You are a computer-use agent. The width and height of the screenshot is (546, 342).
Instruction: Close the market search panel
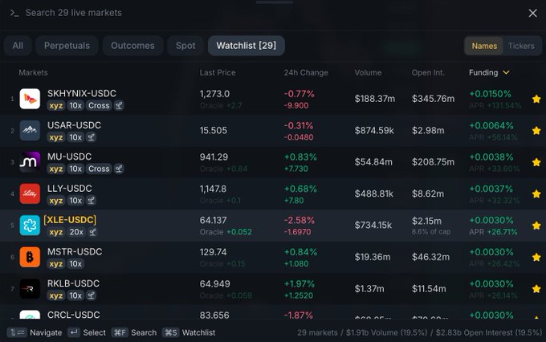point(532,13)
